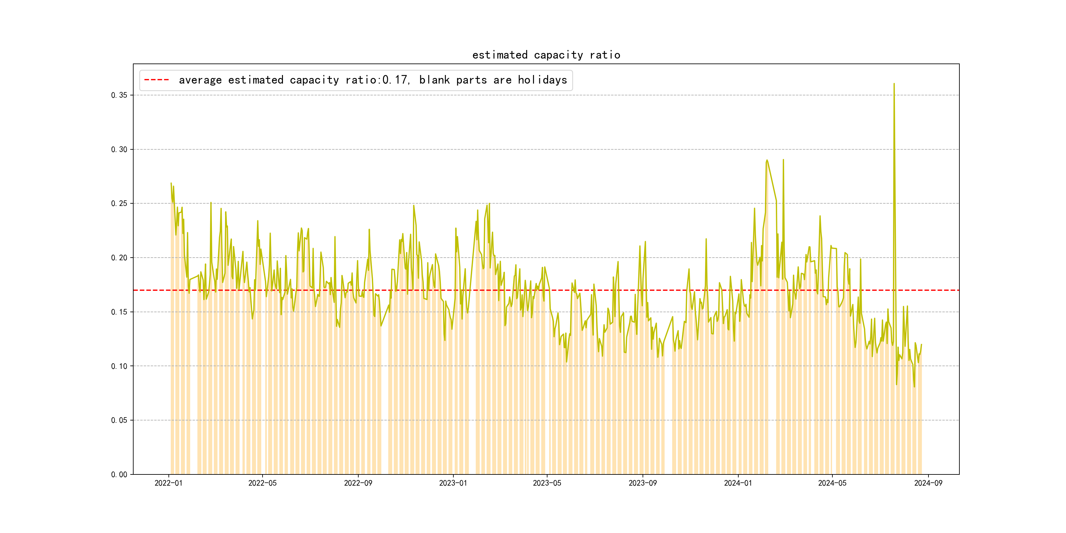The height and width of the screenshot is (533, 1066).
Task: Click the 0.10 y-axis tick label
Action: coord(119,366)
